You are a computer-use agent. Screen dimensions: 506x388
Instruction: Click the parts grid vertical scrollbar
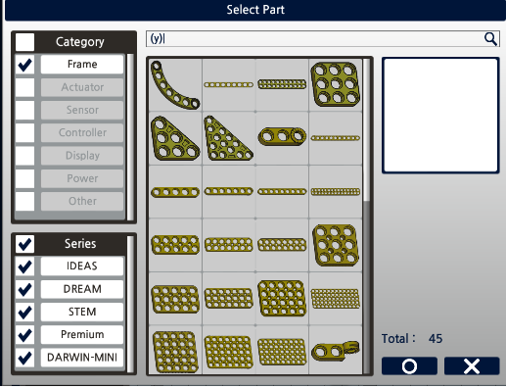[367, 217]
